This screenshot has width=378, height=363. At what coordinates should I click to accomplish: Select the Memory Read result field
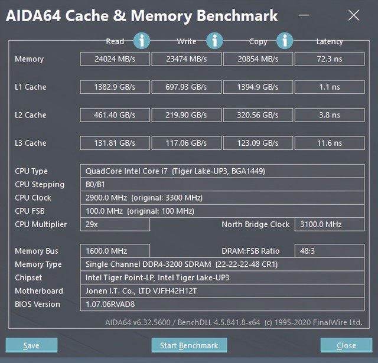point(115,59)
